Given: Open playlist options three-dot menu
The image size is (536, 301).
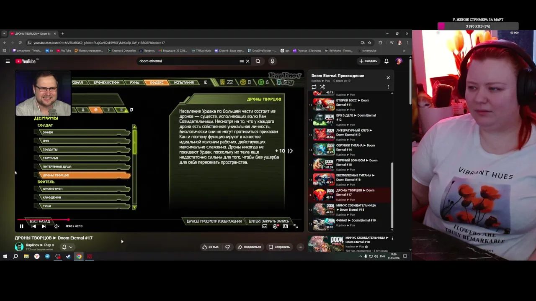Looking at the screenshot, I should pyautogui.click(x=388, y=87).
